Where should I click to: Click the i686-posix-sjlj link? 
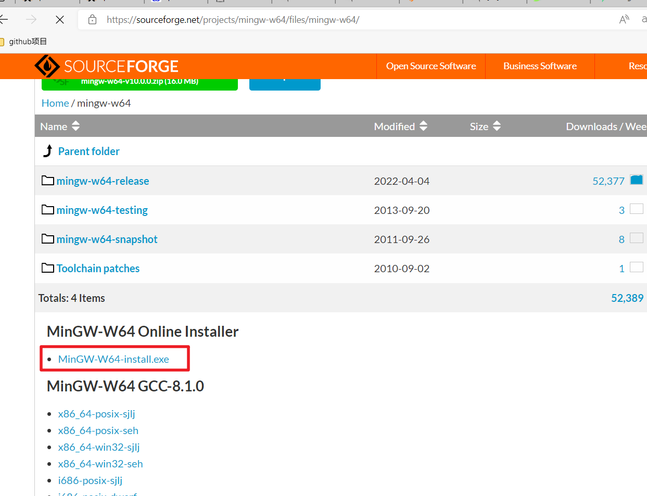(x=91, y=480)
